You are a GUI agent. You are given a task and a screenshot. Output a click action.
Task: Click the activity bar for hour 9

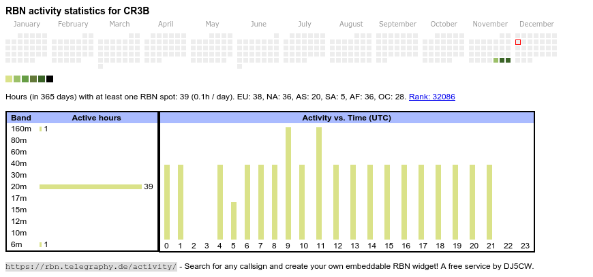(288, 183)
